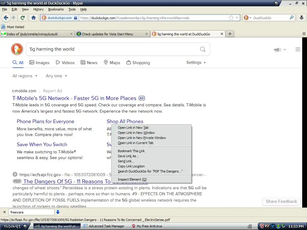Open the Downloads arrow button
307x230 pixels.
302,18
